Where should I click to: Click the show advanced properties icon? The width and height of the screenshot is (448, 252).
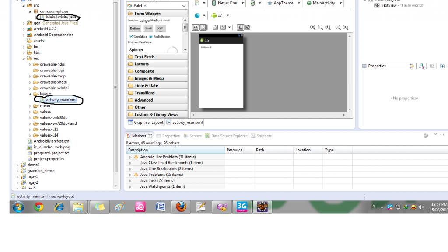pos(411,66)
